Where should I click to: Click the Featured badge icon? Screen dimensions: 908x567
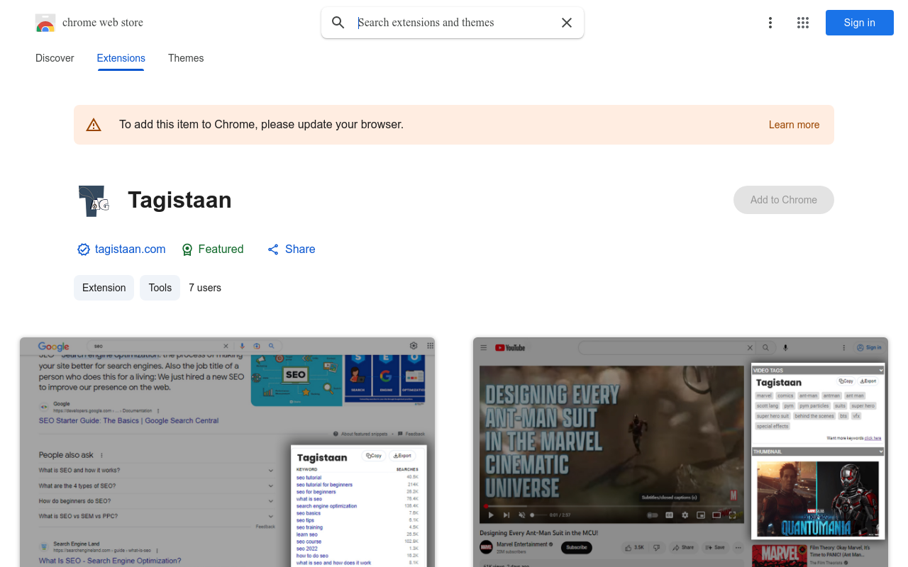[187, 249]
